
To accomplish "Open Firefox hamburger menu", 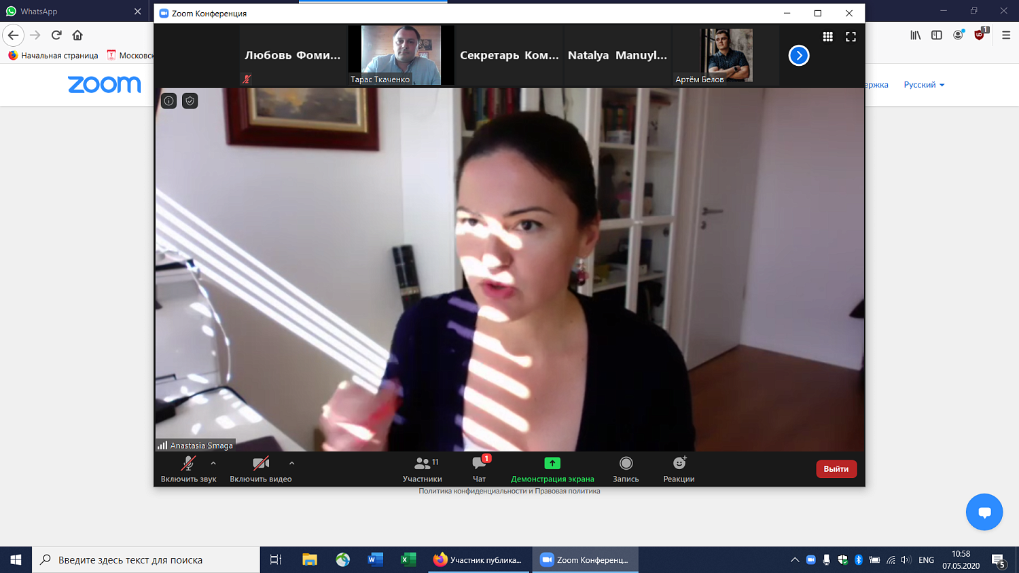I will click(x=1006, y=35).
